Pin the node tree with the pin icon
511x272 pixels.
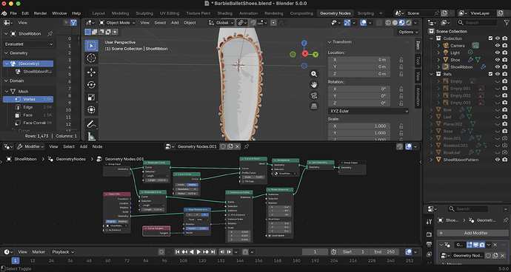(x=247, y=147)
